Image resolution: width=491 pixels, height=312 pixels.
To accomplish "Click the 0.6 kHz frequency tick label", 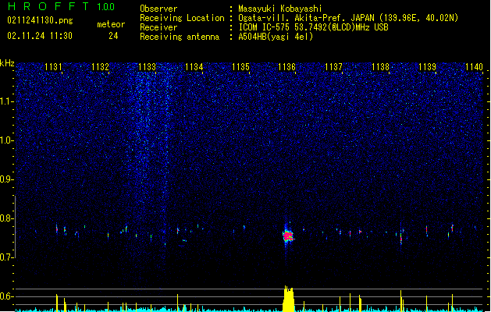I will tap(6, 296).
